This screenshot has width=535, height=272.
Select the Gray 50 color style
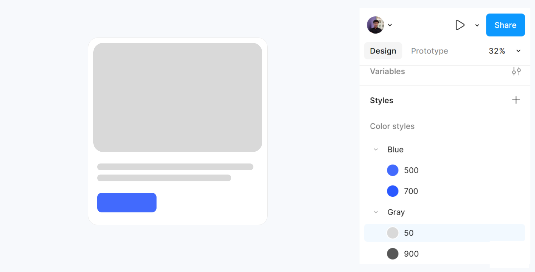408,233
